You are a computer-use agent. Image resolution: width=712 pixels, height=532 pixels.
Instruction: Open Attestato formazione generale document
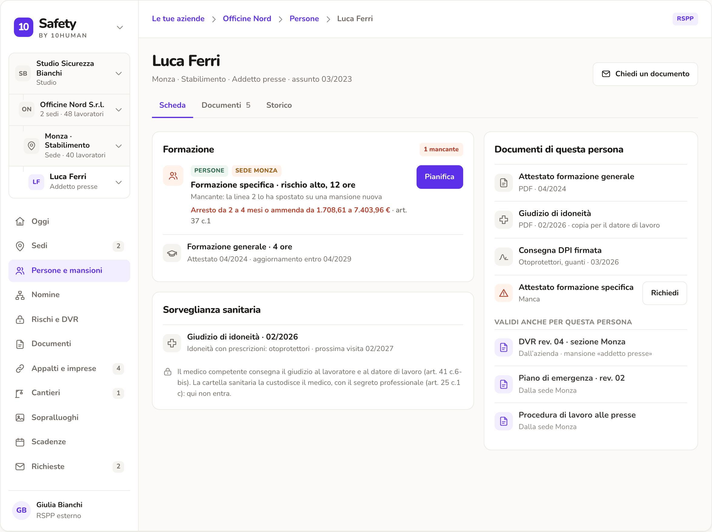(590, 182)
